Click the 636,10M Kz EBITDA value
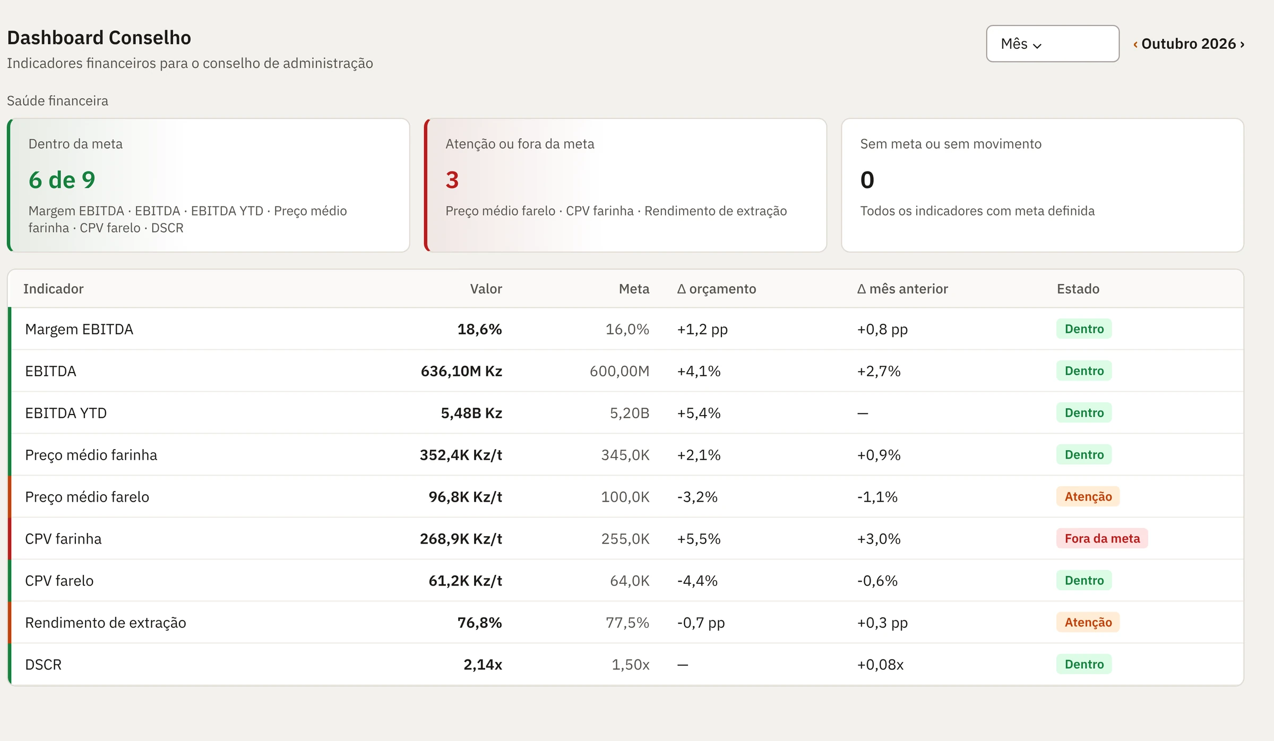 pos(461,371)
